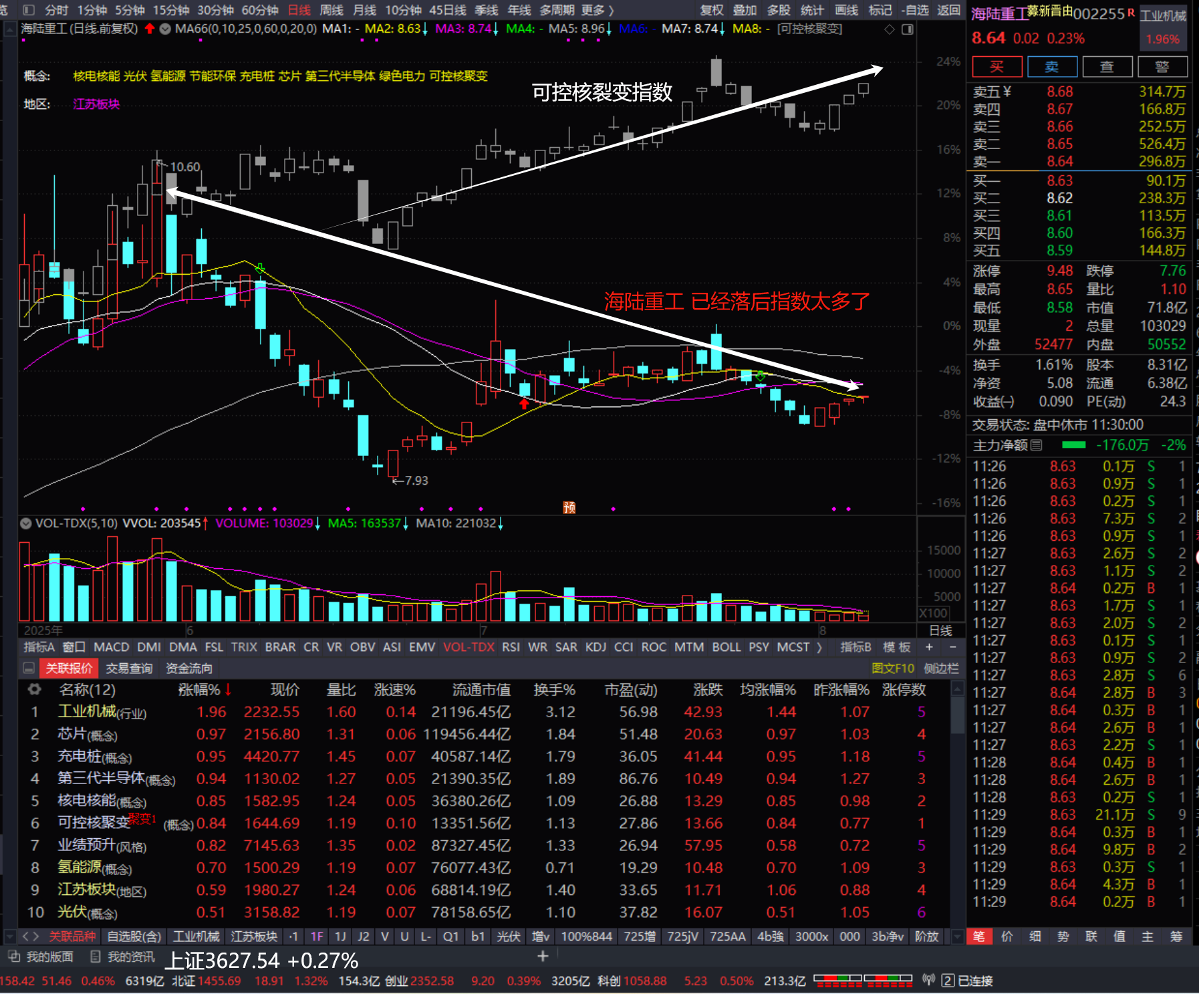Open the 复权 adjustment menu
The height and width of the screenshot is (994, 1199).
pos(712,10)
